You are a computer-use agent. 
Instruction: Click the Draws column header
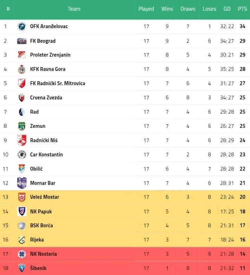(x=188, y=9)
